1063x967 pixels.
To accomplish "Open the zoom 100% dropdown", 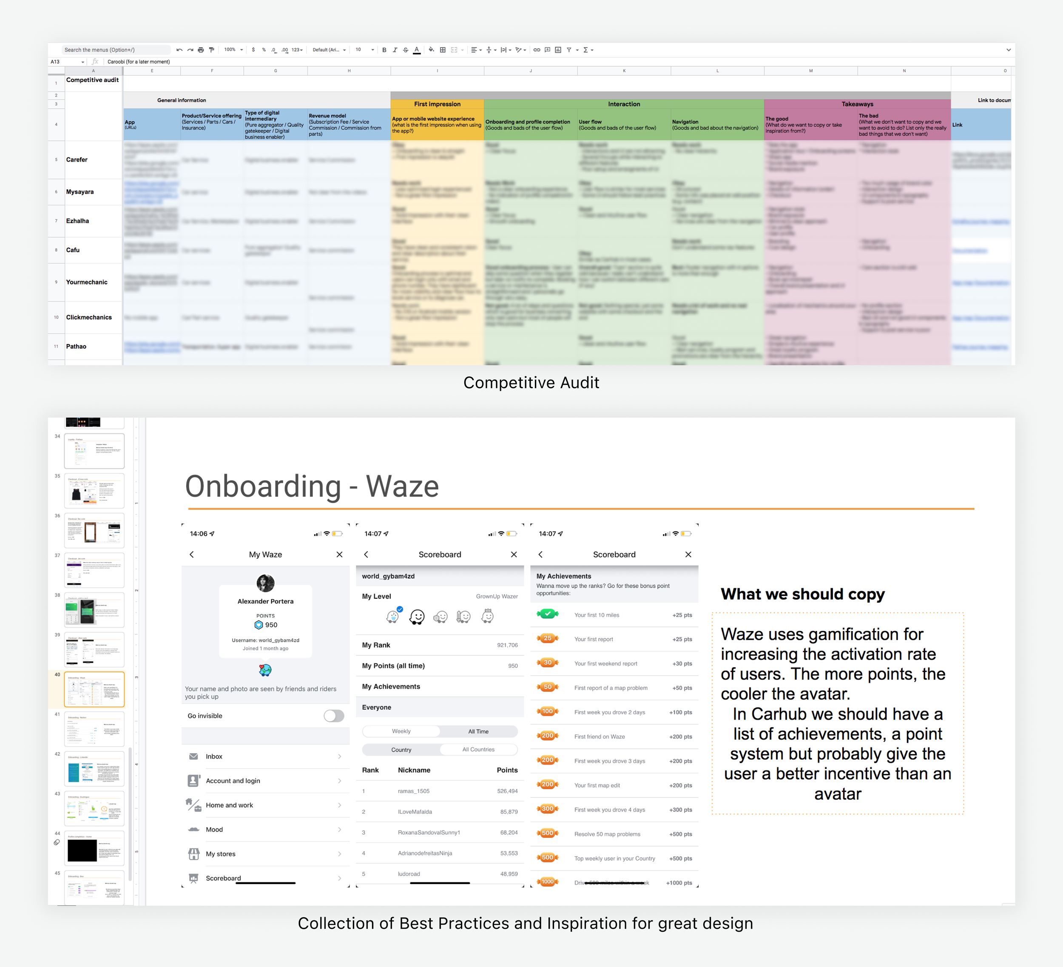I will (x=233, y=50).
